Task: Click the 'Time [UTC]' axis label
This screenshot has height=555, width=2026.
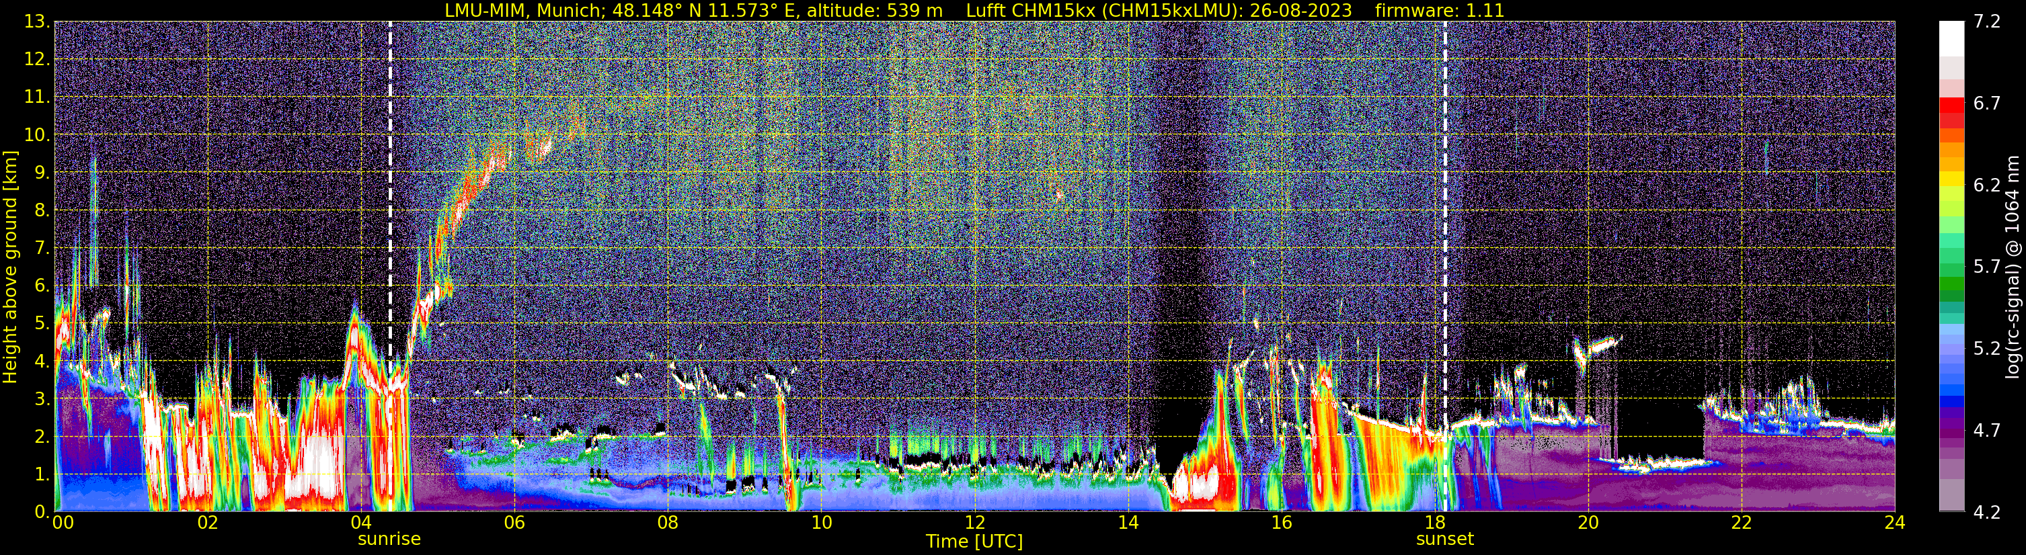Action: pyautogui.click(x=974, y=541)
